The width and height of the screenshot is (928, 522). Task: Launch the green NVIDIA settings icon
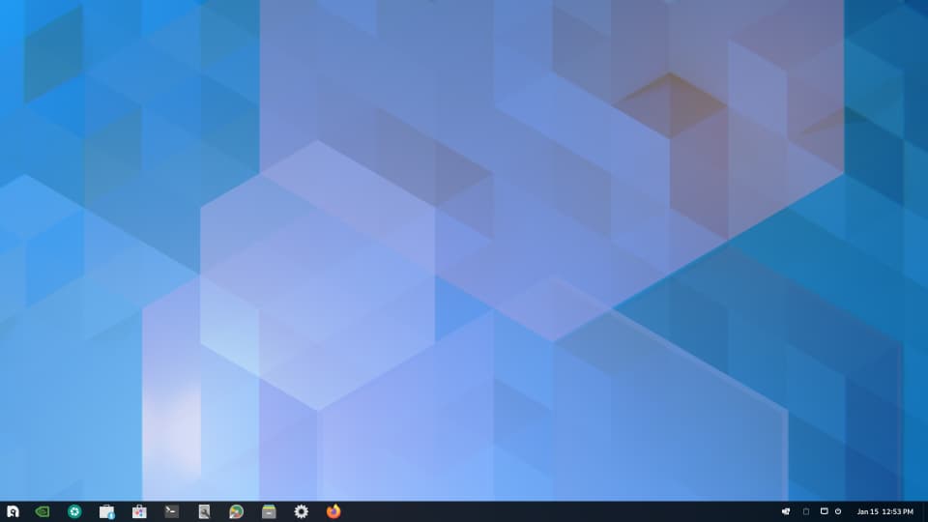[42, 511]
